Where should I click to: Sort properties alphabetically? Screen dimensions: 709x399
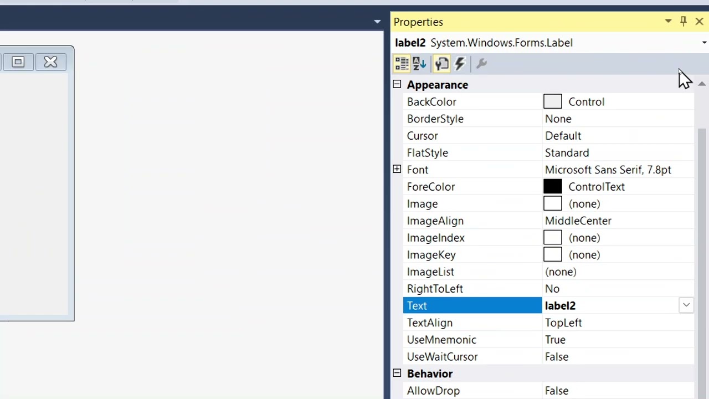(x=420, y=64)
